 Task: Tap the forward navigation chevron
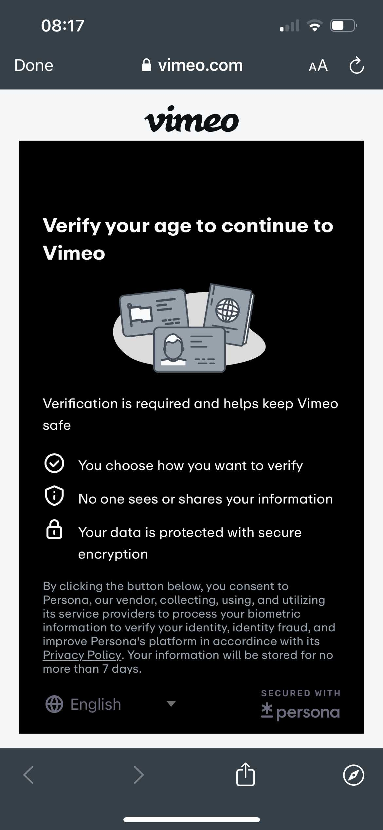(x=139, y=775)
